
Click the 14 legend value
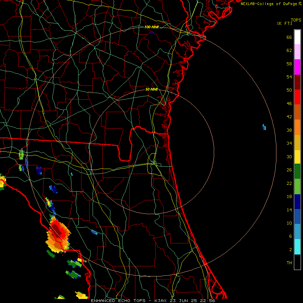289,210
